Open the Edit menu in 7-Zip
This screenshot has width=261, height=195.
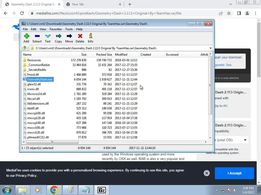(x=34, y=29)
